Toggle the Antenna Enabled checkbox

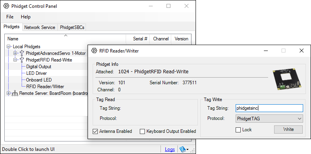[x=95, y=131]
